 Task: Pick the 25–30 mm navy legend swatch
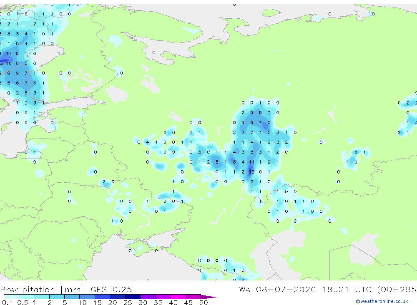click(x=133, y=297)
